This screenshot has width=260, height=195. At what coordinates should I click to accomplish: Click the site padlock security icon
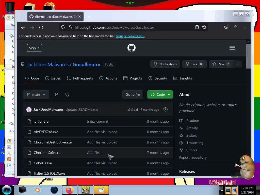pyautogui.click(x=70, y=27)
